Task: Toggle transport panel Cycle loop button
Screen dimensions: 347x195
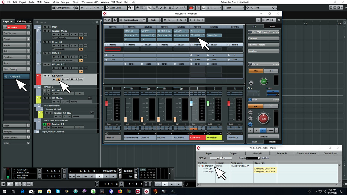Action: point(93,176)
